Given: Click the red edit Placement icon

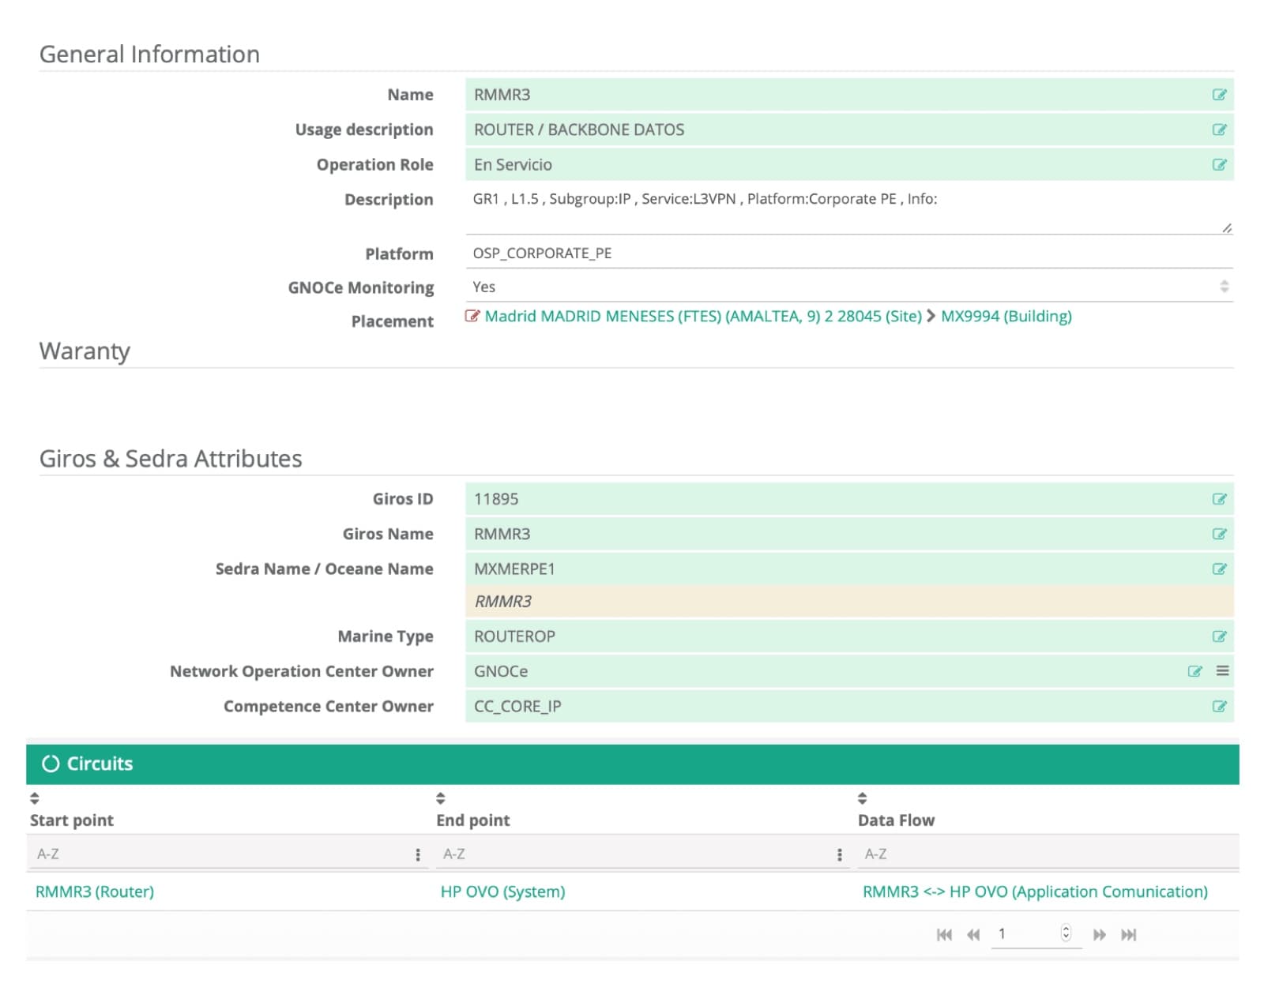Looking at the screenshot, I should tap(472, 316).
